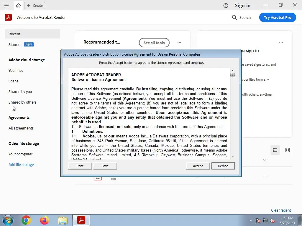Image resolution: width=302 pixels, height=226 pixels.
Task: Open Your computer storage
Action: (x=20, y=154)
